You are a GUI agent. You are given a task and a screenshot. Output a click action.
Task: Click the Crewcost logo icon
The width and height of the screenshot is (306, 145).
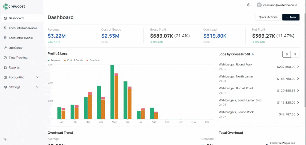(6, 6)
